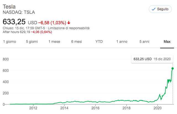
Task: Click the red down arrow icon
Action: point(69,22)
